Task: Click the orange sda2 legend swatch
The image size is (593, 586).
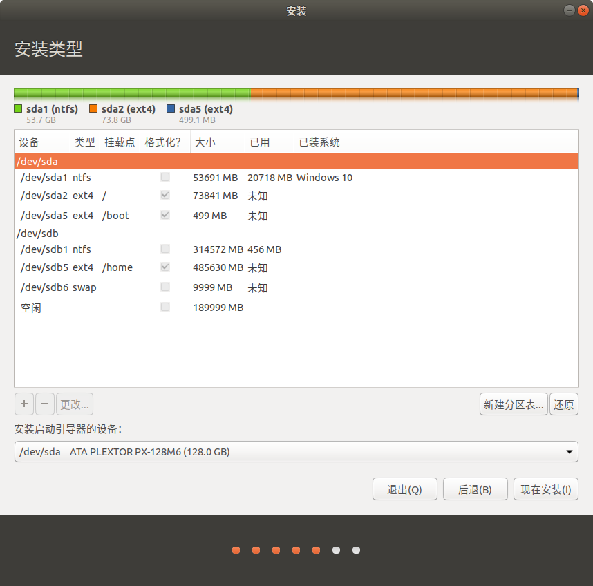Action: tap(93, 109)
